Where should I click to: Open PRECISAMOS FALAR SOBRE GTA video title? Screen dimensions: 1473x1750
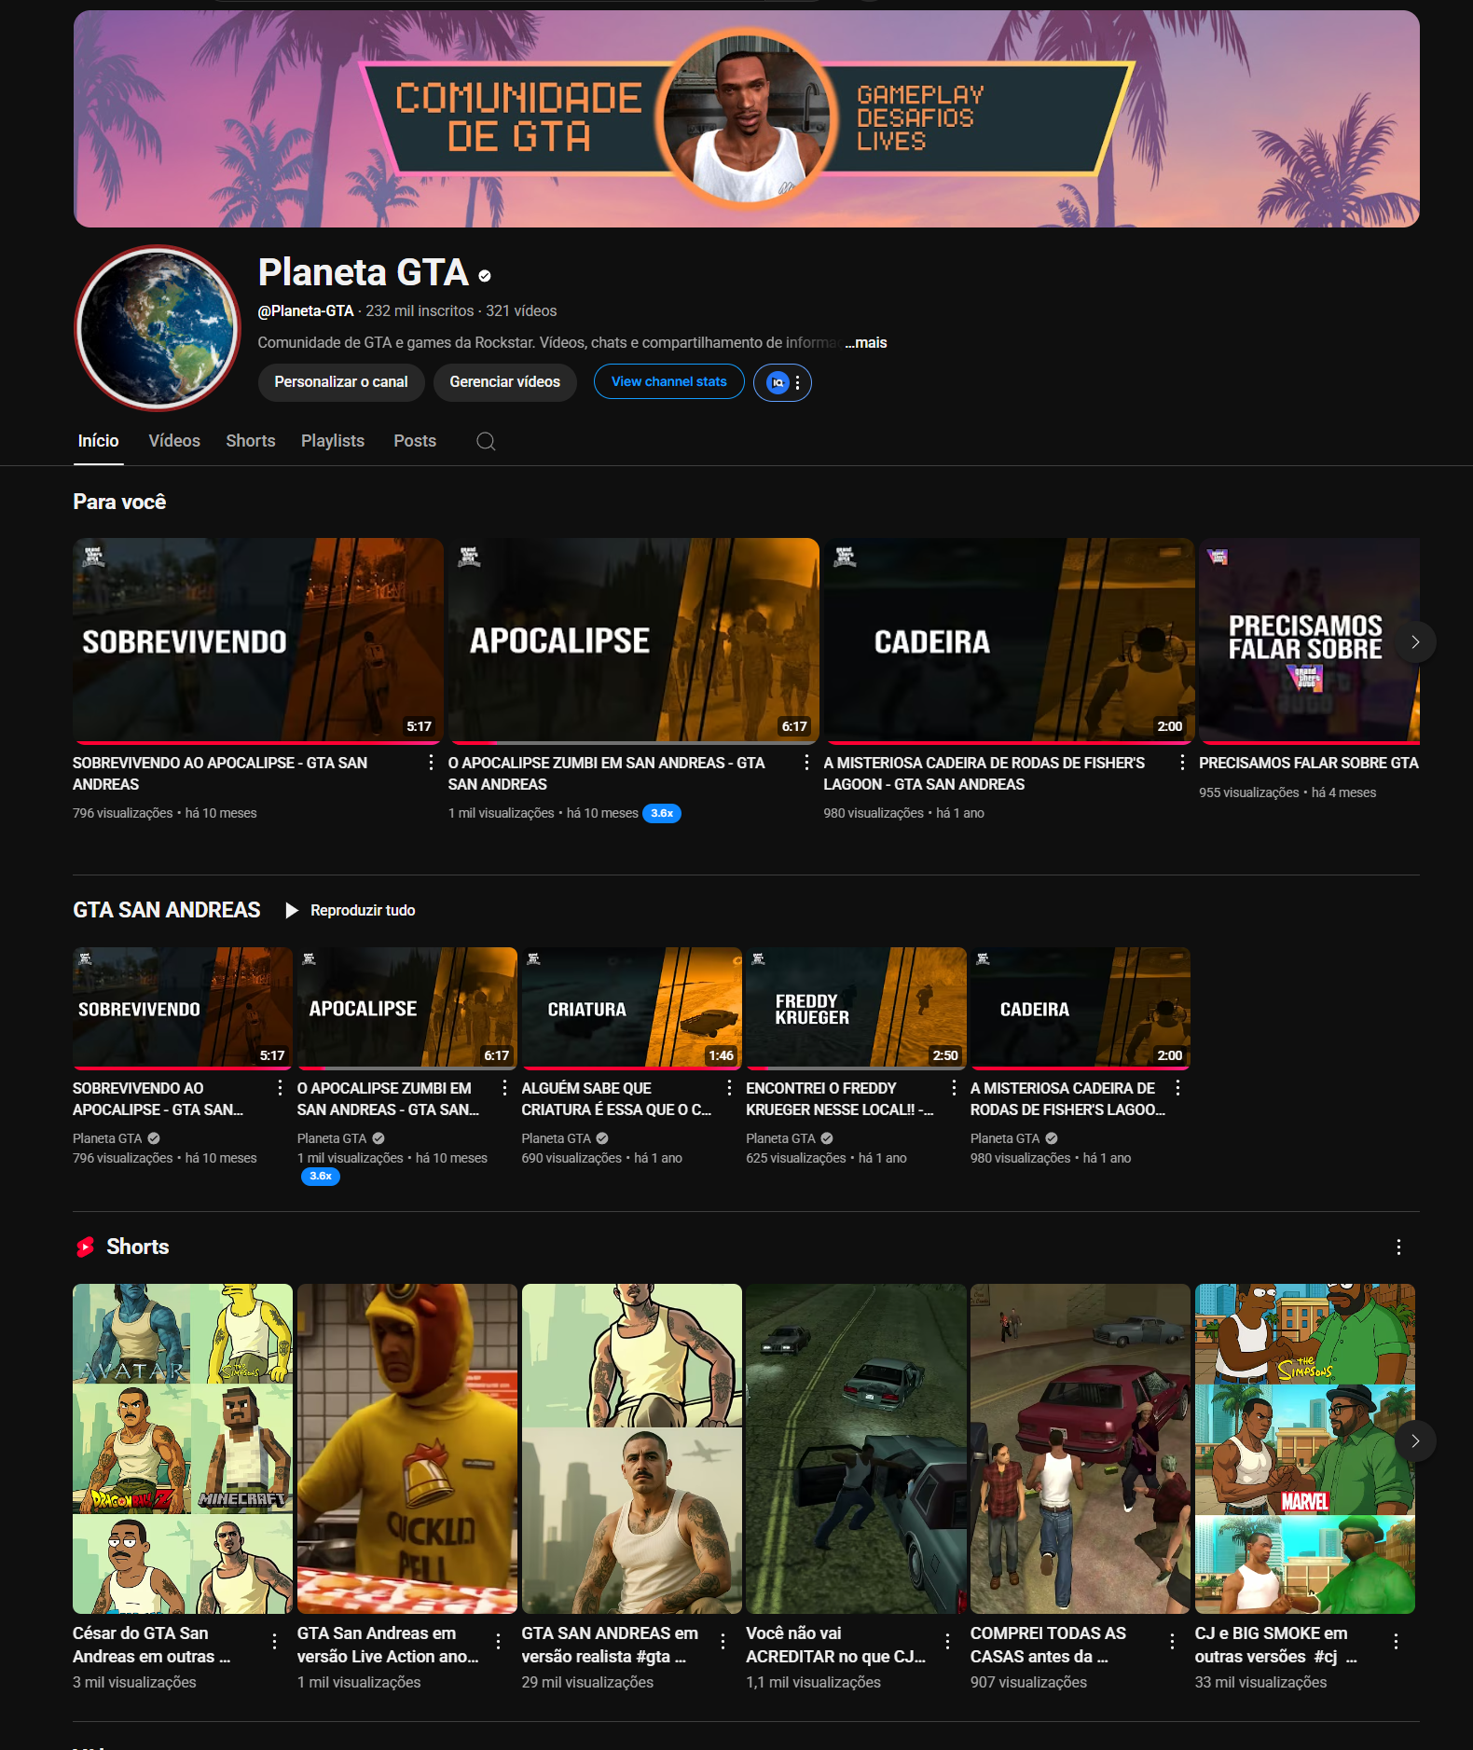(1309, 763)
